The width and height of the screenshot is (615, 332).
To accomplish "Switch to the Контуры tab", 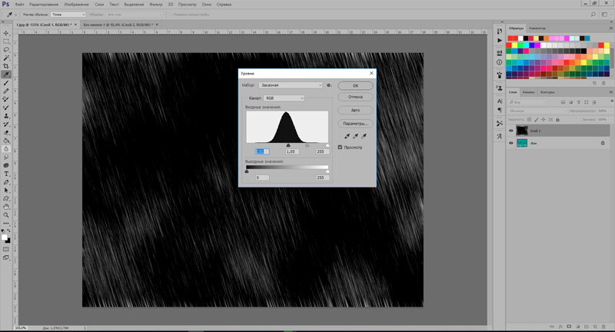I will click(x=547, y=92).
